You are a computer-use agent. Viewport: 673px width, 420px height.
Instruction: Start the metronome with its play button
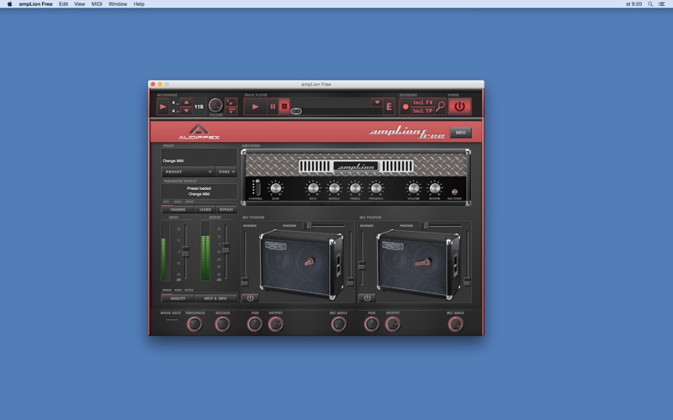(162, 107)
